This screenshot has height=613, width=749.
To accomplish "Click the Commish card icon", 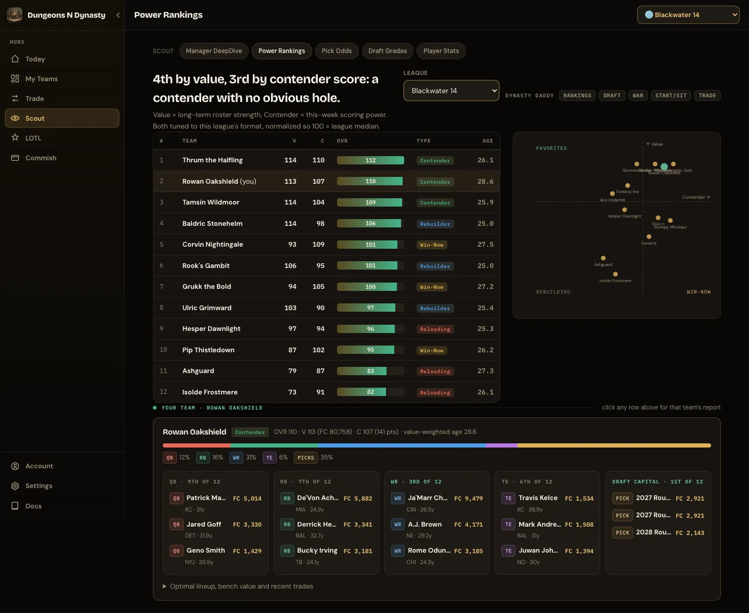I will pos(15,158).
